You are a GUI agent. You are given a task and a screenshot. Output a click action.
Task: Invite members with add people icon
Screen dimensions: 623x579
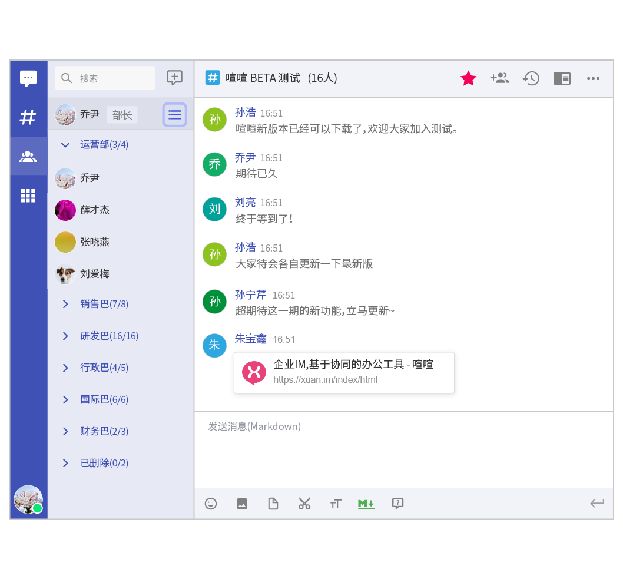coord(499,78)
